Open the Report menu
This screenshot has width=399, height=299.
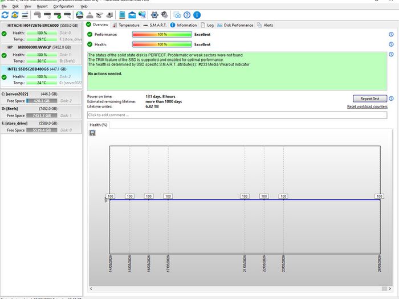42,6
